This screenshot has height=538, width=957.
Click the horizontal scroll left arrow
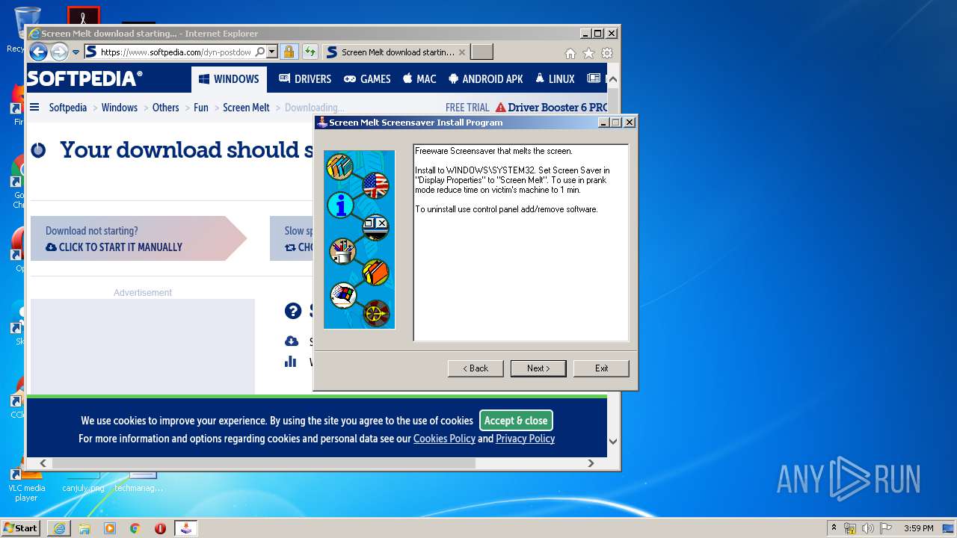coord(43,463)
